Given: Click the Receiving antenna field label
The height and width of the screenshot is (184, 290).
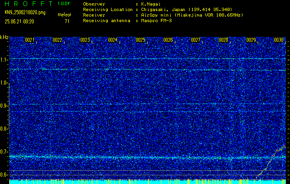Looking at the screenshot, I should pos(107,21).
